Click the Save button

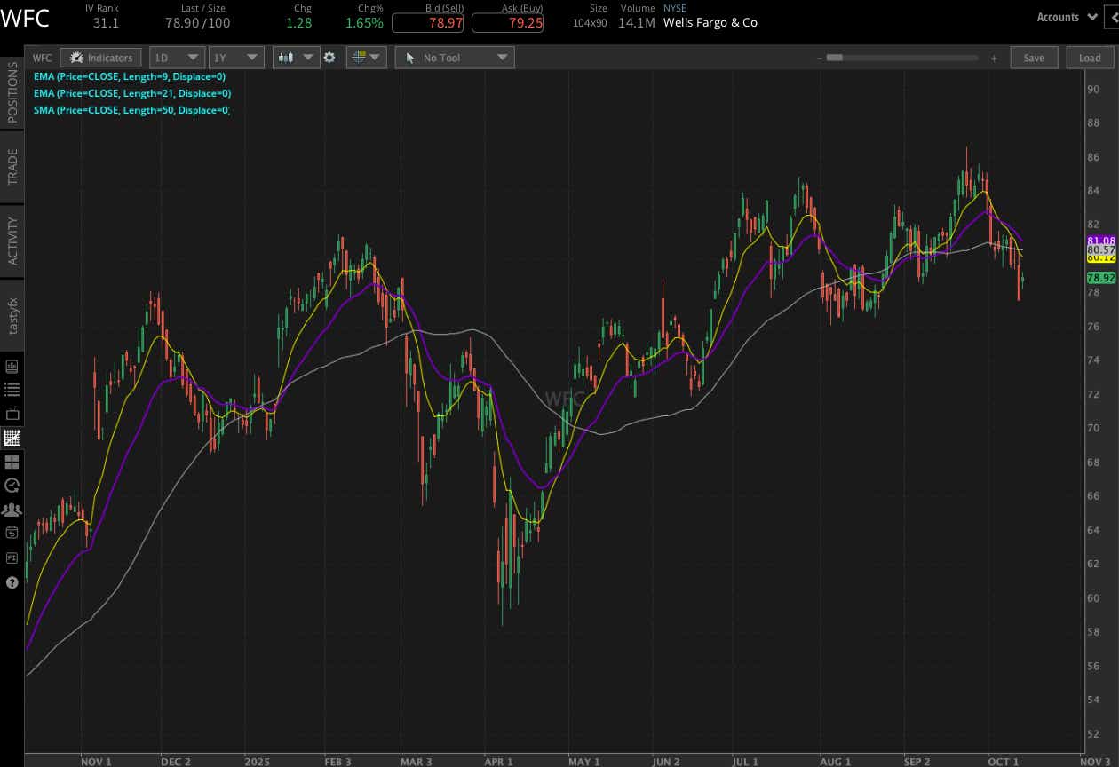coord(1034,57)
